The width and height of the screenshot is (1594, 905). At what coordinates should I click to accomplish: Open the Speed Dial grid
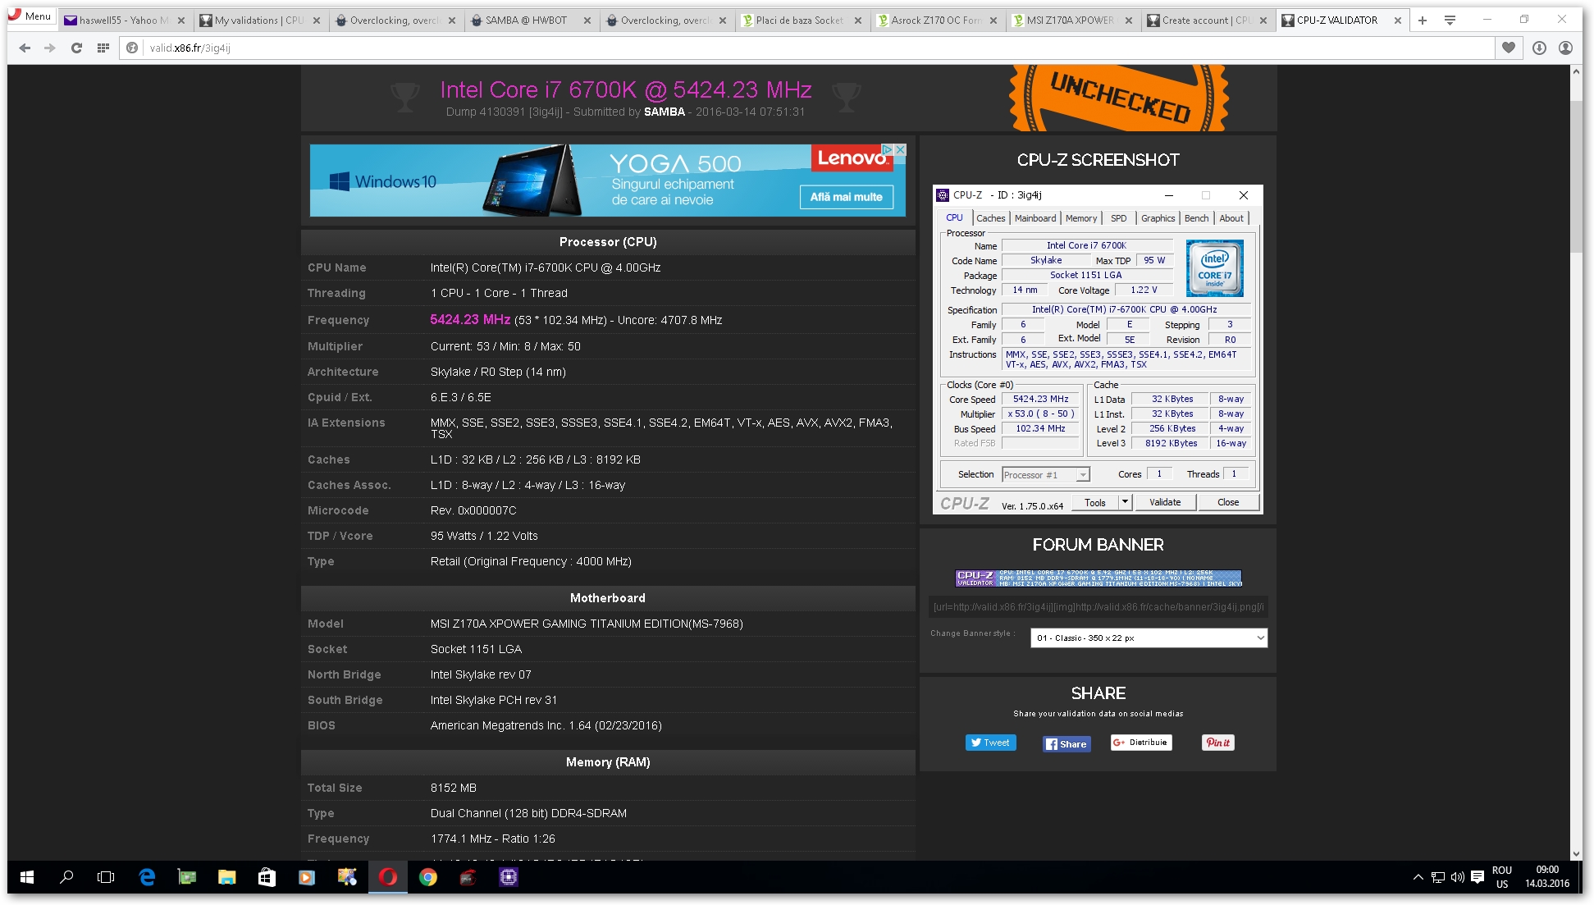(x=103, y=48)
